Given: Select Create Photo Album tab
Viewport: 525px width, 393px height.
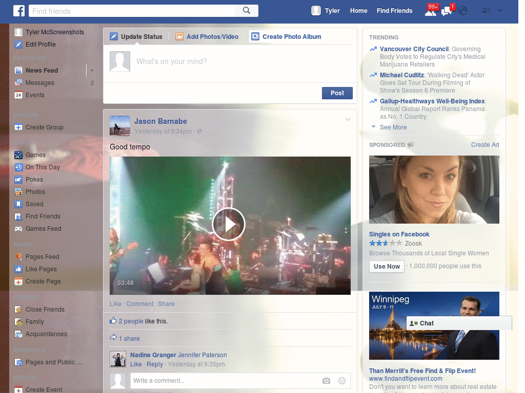Looking at the screenshot, I should click(286, 37).
